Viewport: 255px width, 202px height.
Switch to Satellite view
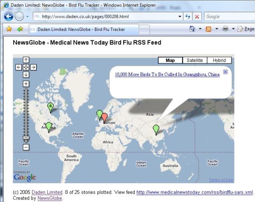195,60
